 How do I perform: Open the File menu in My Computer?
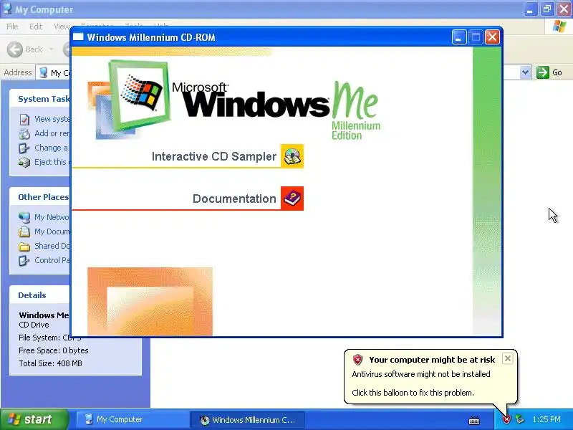coord(12,27)
